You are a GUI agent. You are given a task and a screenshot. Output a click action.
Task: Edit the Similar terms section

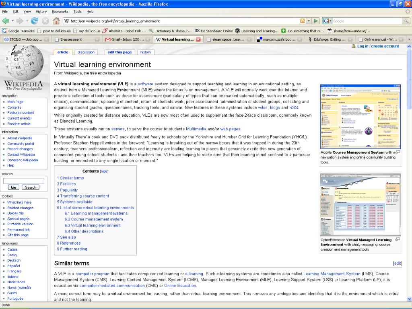tap(397, 263)
